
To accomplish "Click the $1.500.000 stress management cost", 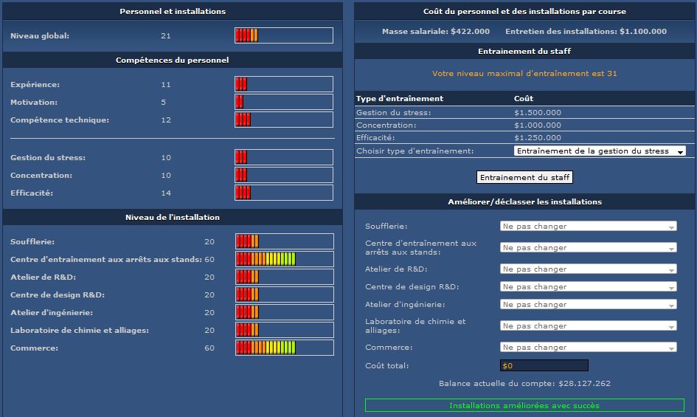I will coord(538,113).
